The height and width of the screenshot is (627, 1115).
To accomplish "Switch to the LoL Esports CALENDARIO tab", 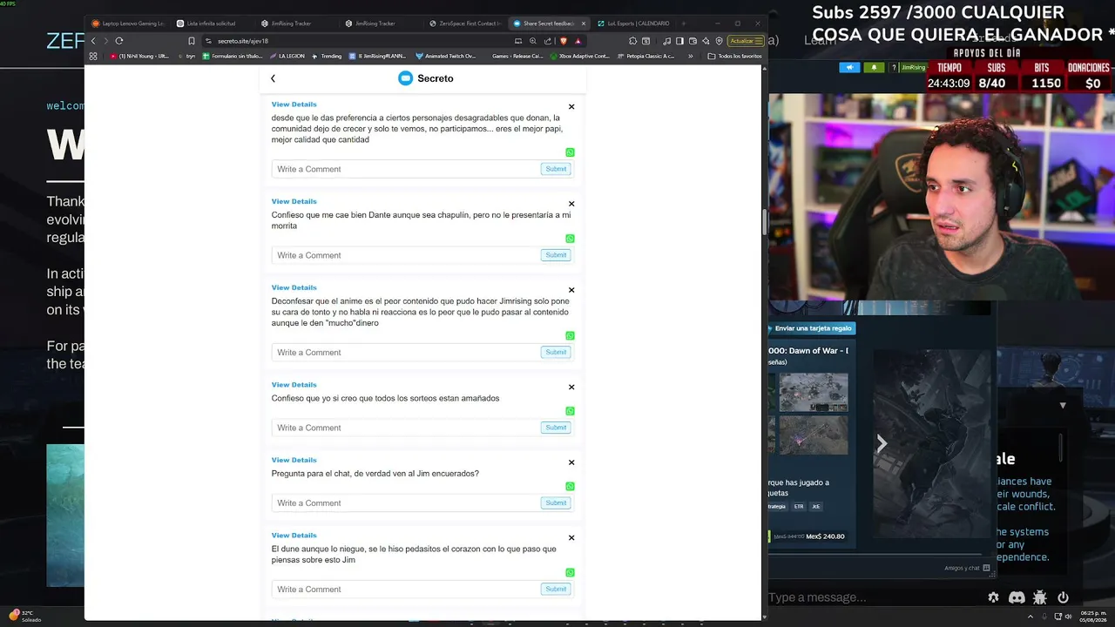I will coord(633,24).
